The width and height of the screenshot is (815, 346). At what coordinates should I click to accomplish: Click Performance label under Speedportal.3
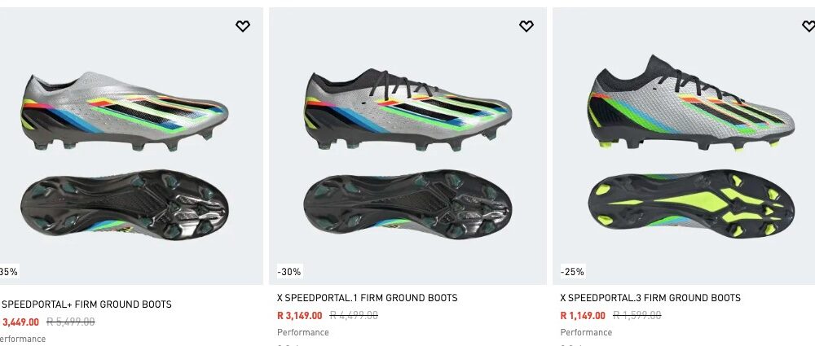[x=586, y=332]
